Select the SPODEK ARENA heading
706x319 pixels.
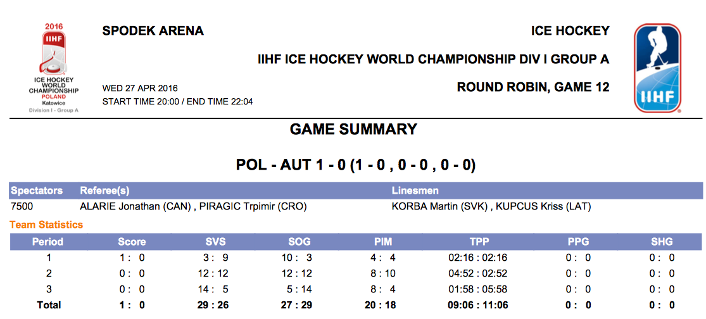(153, 31)
